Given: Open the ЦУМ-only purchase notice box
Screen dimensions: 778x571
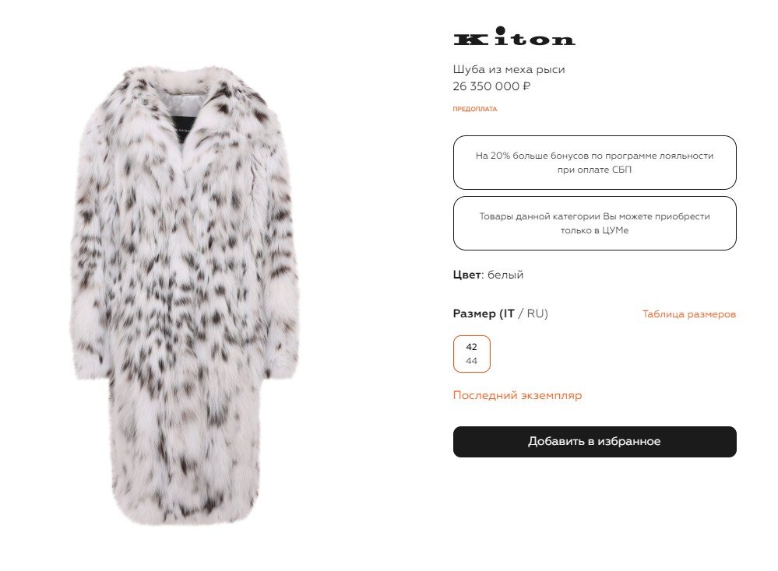Looking at the screenshot, I should coord(594,223).
